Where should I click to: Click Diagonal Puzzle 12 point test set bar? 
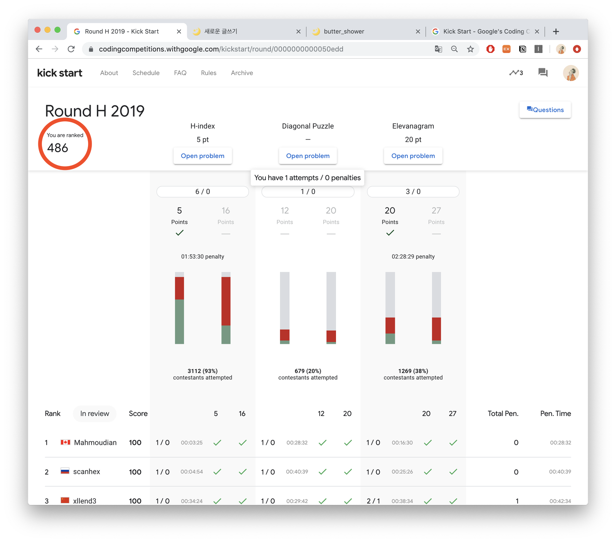[x=285, y=308]
